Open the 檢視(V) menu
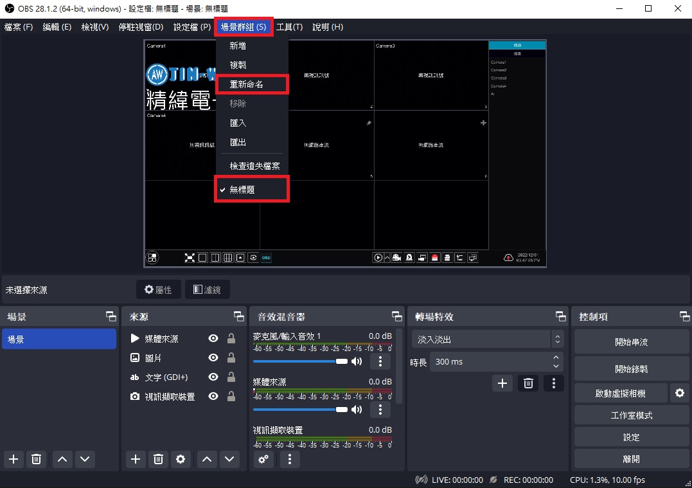Viewport: 692px width, 488px height. tap(95, 27)
